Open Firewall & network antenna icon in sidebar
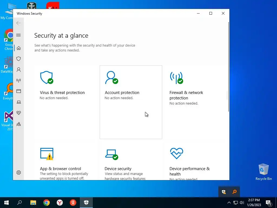The image size is (277, 208). pyautogui.click(x=19, y=81)
